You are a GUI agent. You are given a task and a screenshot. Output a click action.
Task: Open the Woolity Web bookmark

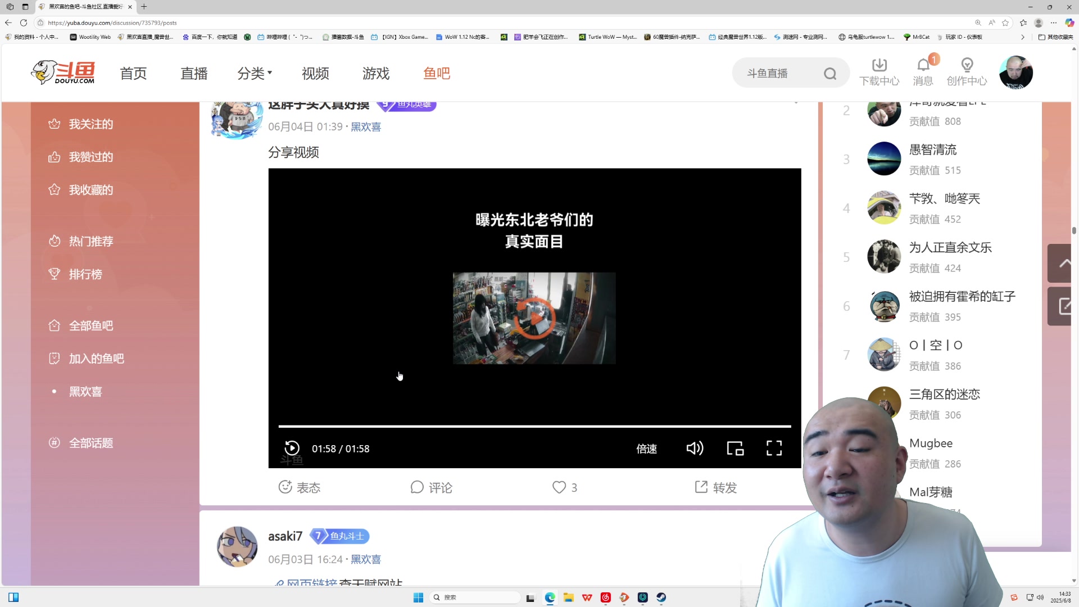pyautogui.click(x=90, y=37)
